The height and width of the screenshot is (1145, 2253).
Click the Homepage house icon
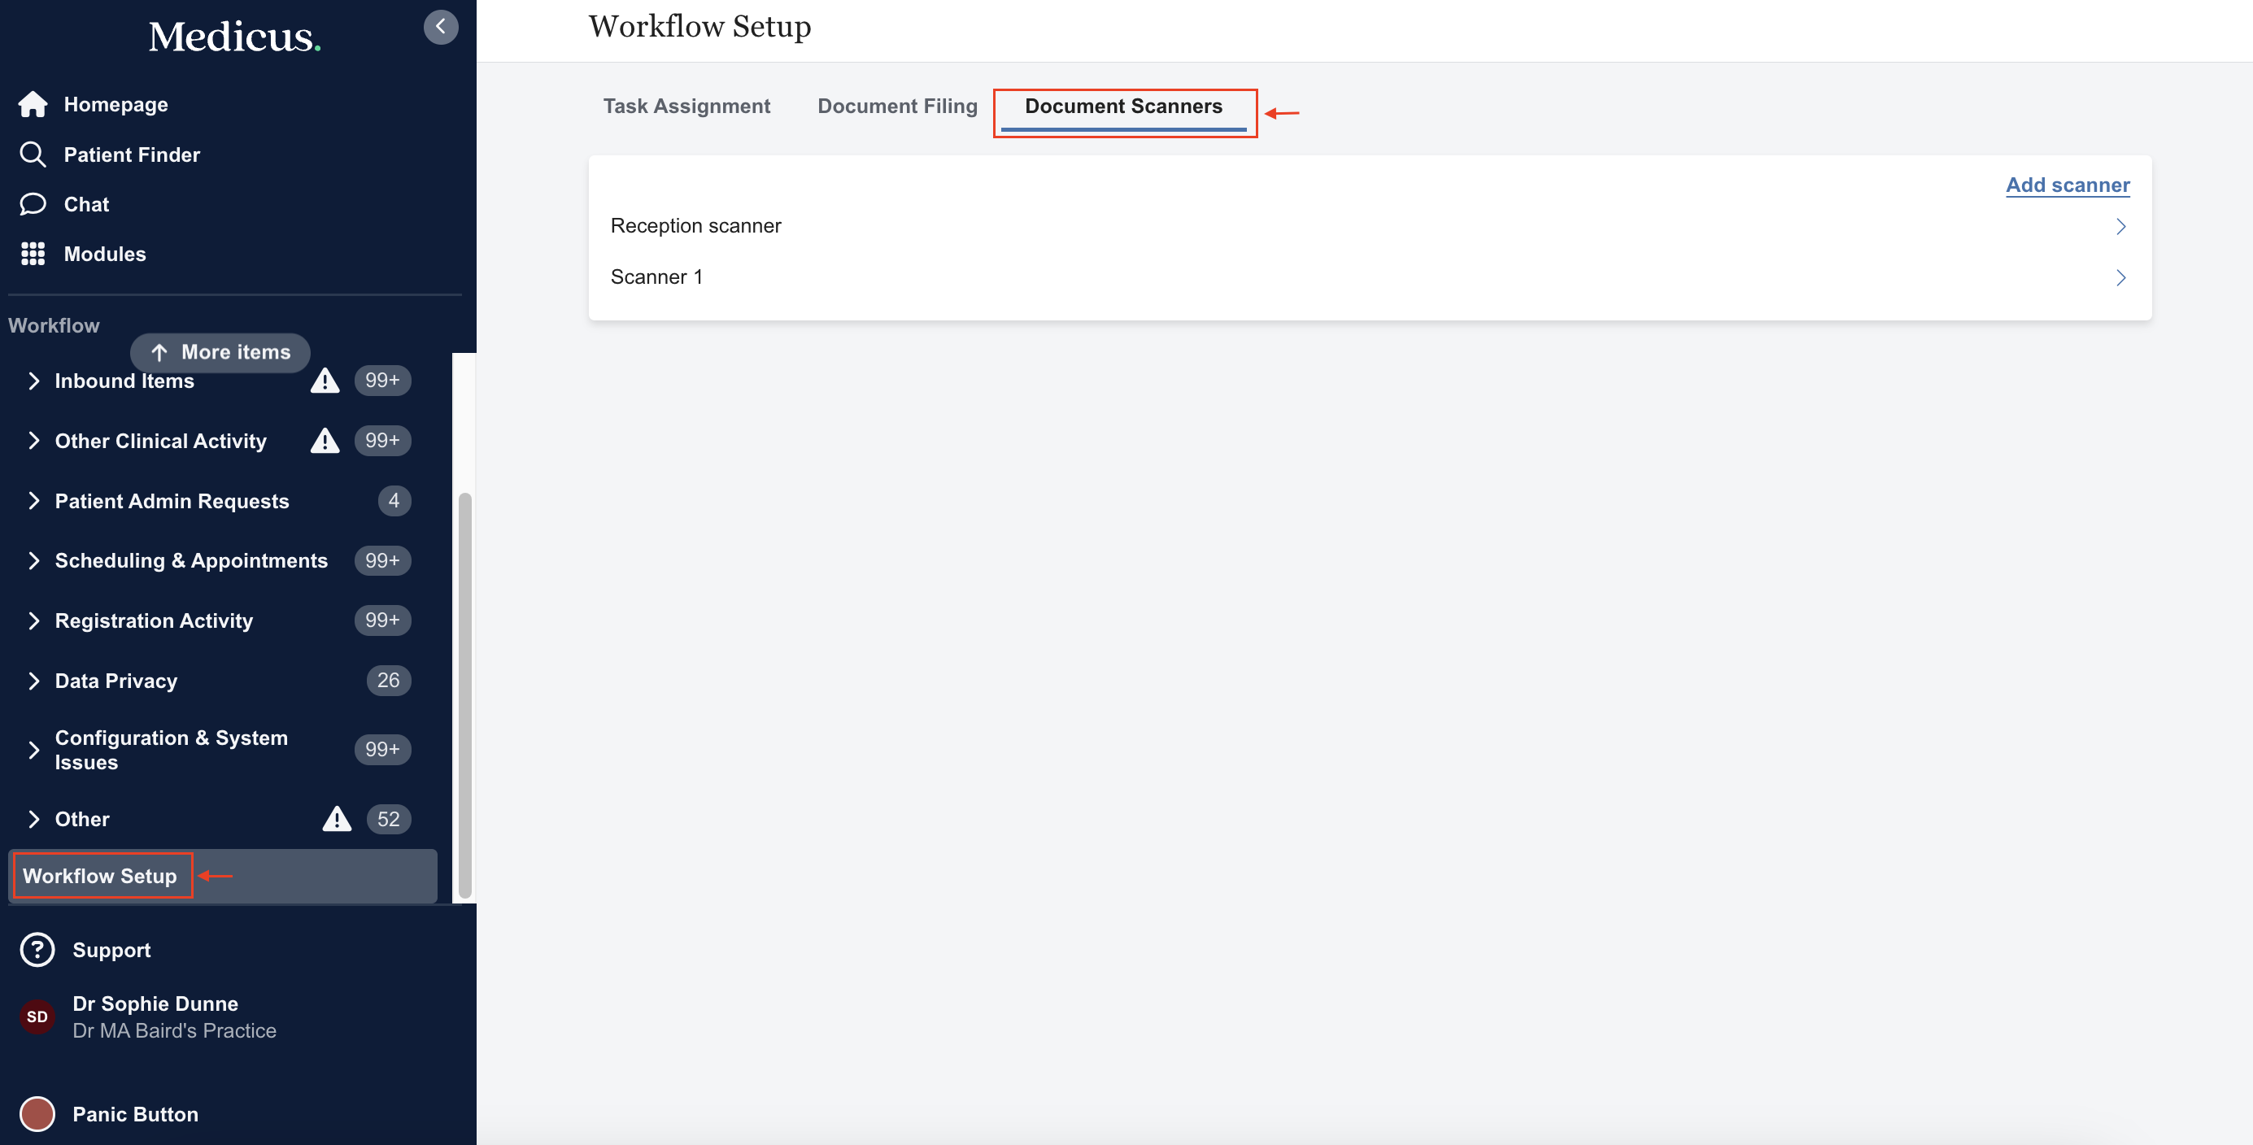pos(33,104)
